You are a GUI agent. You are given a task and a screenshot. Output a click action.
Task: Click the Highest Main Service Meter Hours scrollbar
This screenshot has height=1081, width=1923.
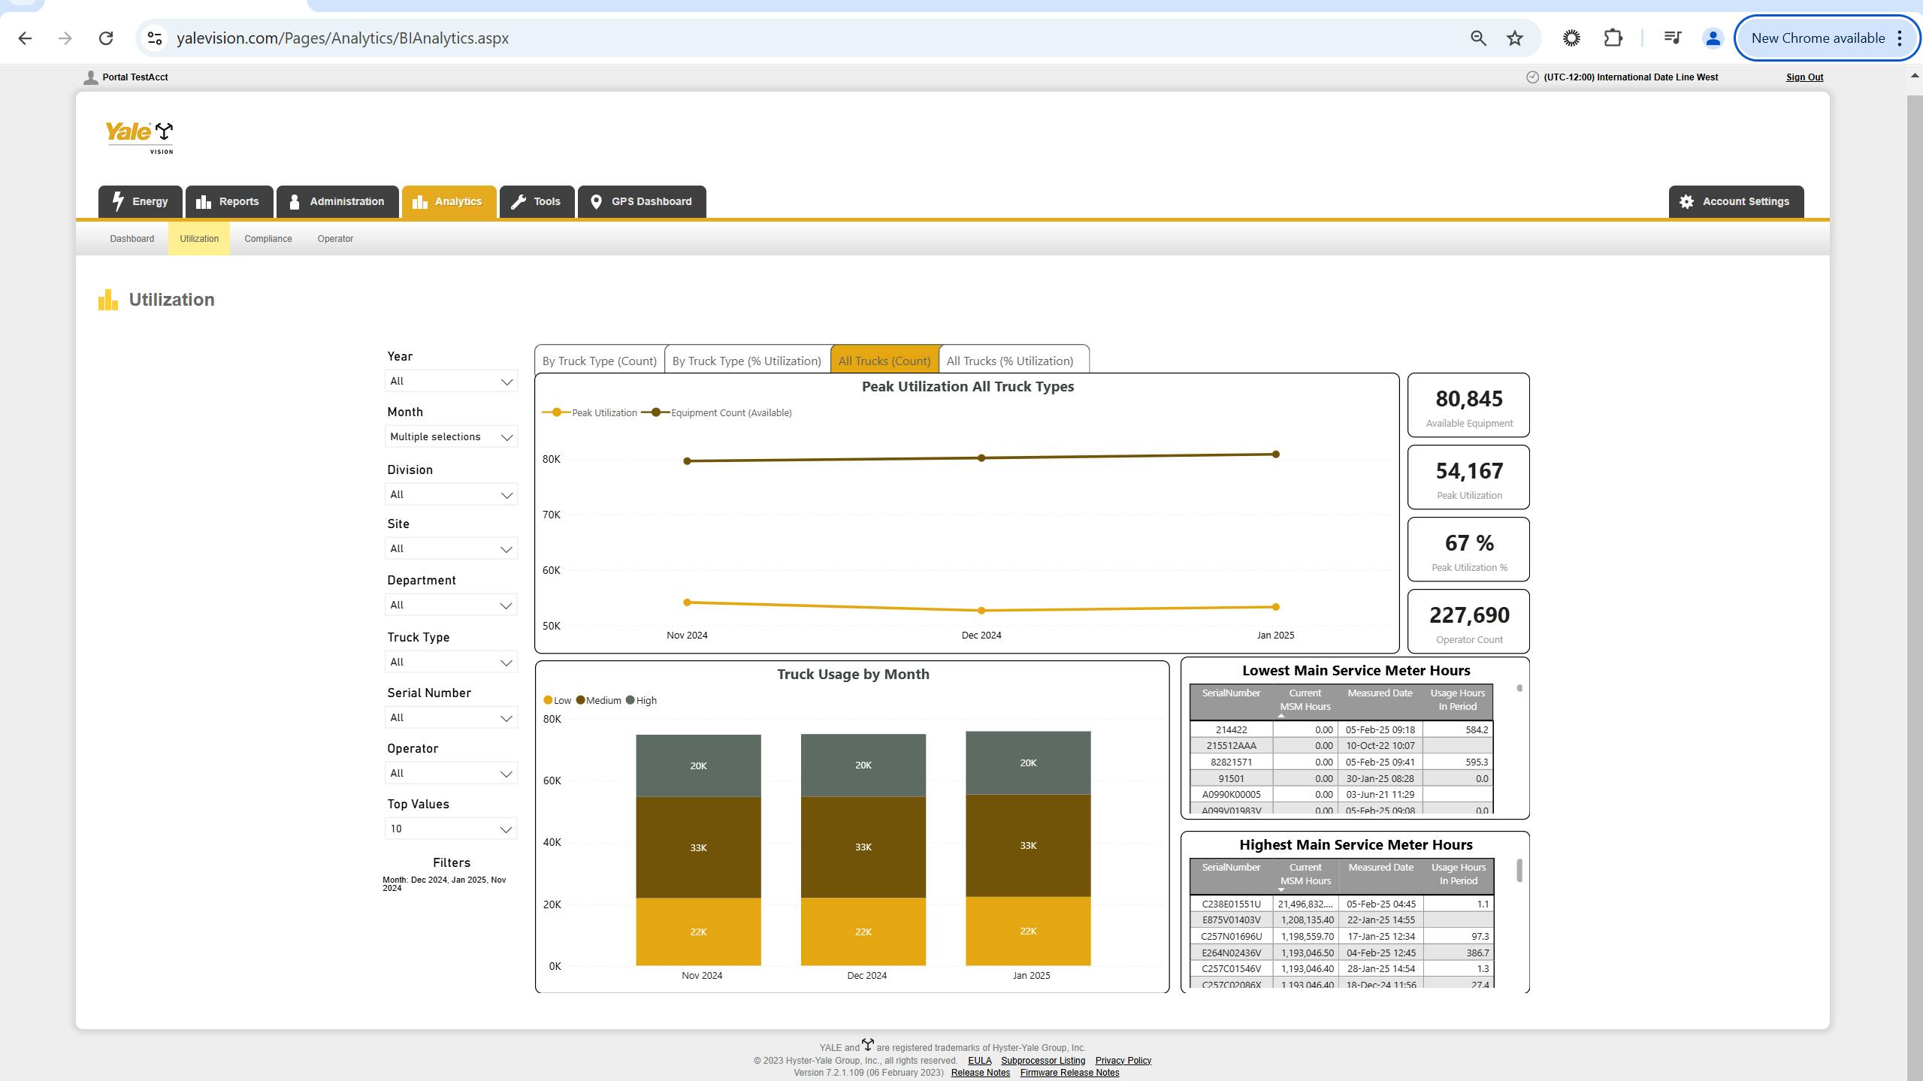click(1519, 871)
